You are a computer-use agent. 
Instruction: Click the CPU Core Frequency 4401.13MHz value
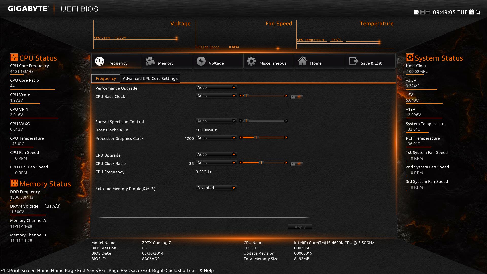pyautogui.click(x=22, y=71)
